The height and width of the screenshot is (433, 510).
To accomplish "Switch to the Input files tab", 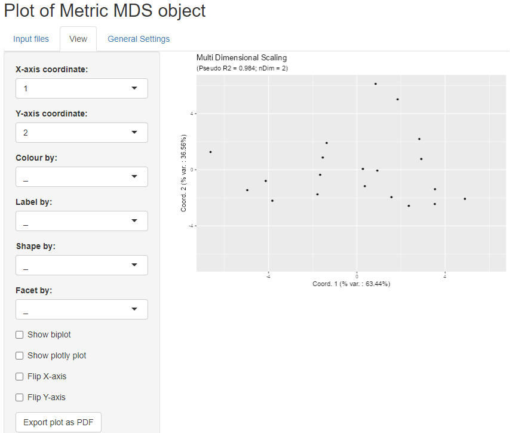I will coord(31,39).
